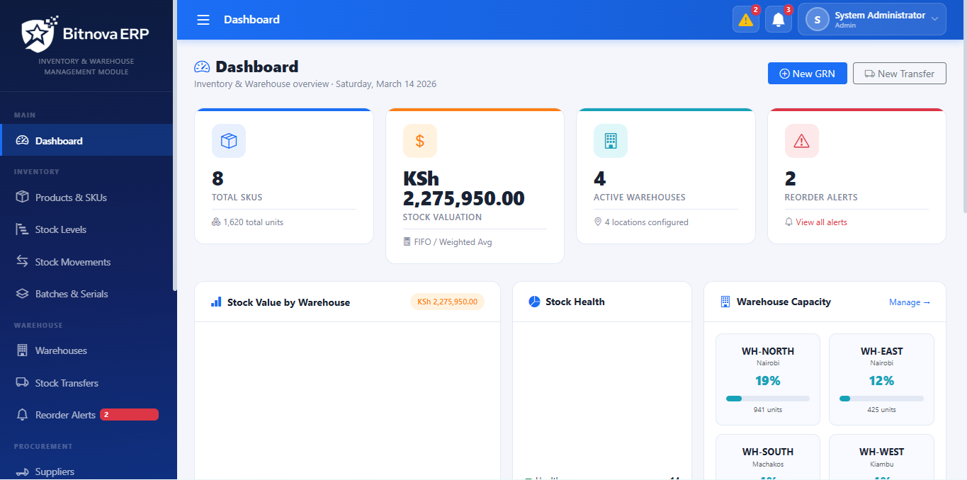Viewport: 967px width, 480px height.
Task: Click the red badge on Reorder Alerts
Action: click(129, 415)
